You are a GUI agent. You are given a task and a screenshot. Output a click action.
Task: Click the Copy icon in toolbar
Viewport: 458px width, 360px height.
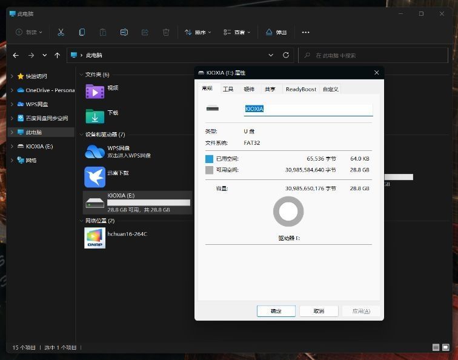click(82, 32)
